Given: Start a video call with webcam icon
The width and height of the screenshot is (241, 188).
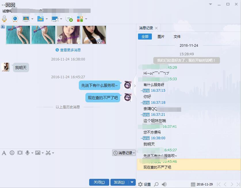Looking at the screenshot, I should (x=15, y=19).
